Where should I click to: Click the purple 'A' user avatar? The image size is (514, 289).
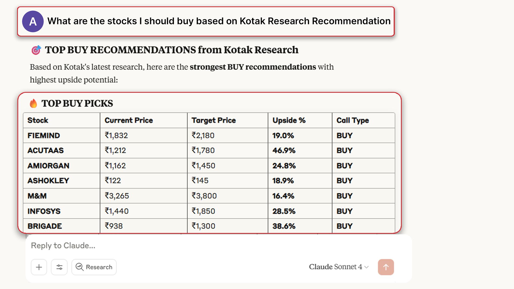pos(33,21)
